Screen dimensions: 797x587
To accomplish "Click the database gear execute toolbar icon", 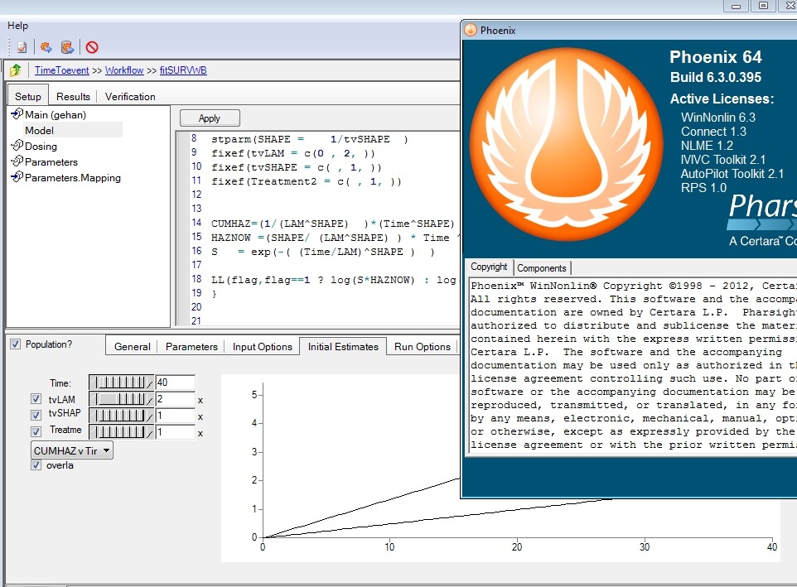I will tap(68, 47).
